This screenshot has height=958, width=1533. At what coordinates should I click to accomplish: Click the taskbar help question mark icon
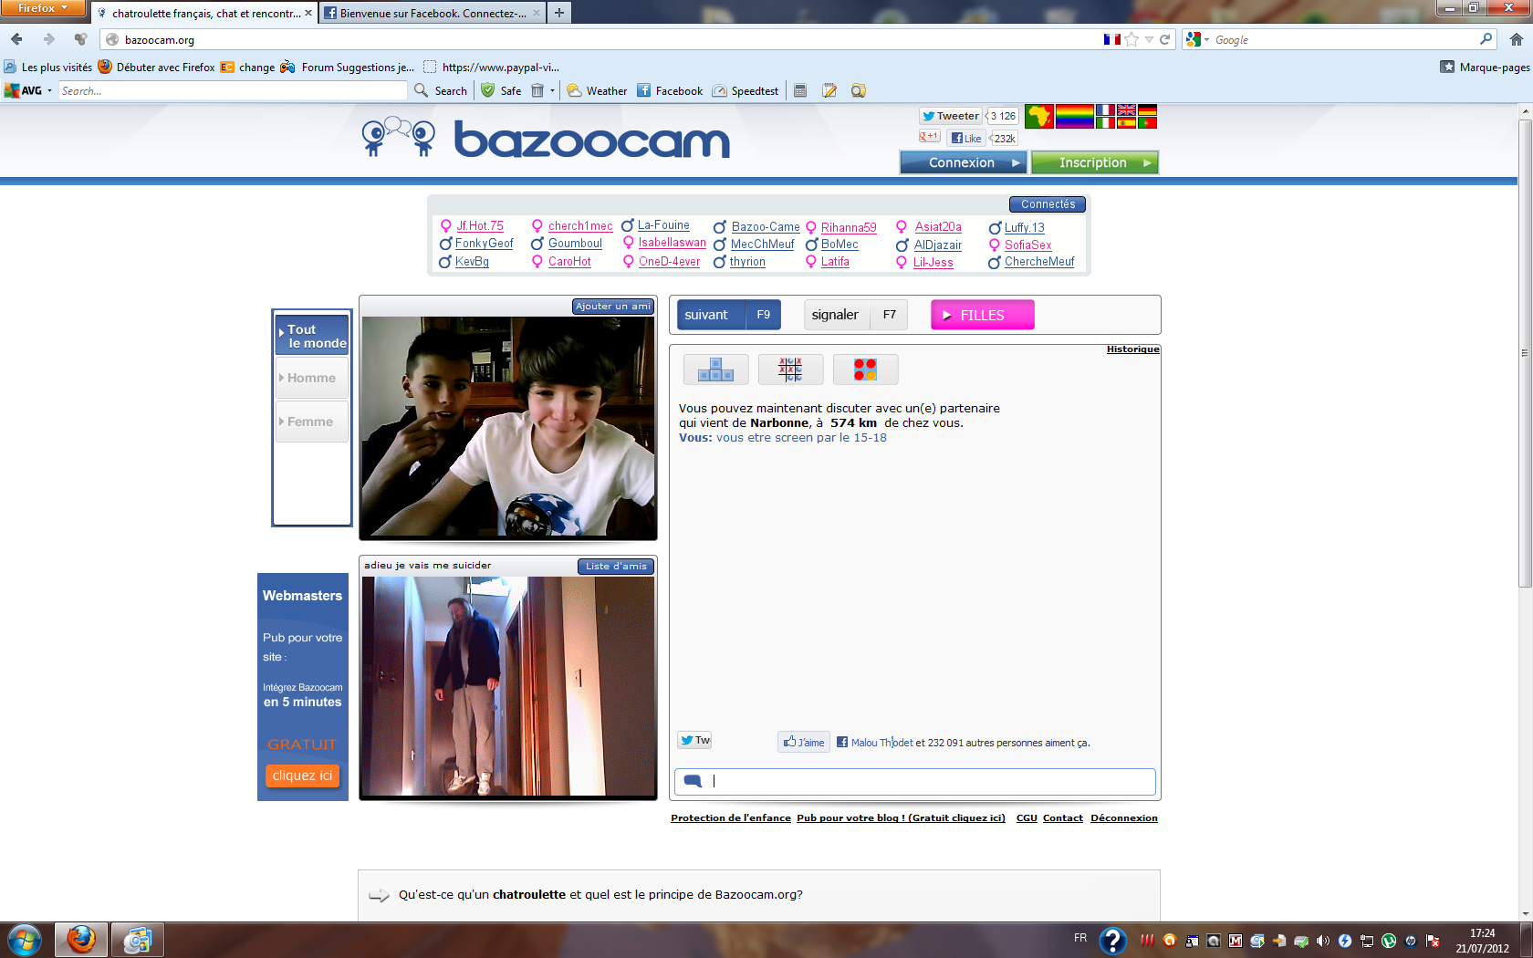coord(1112,940)
